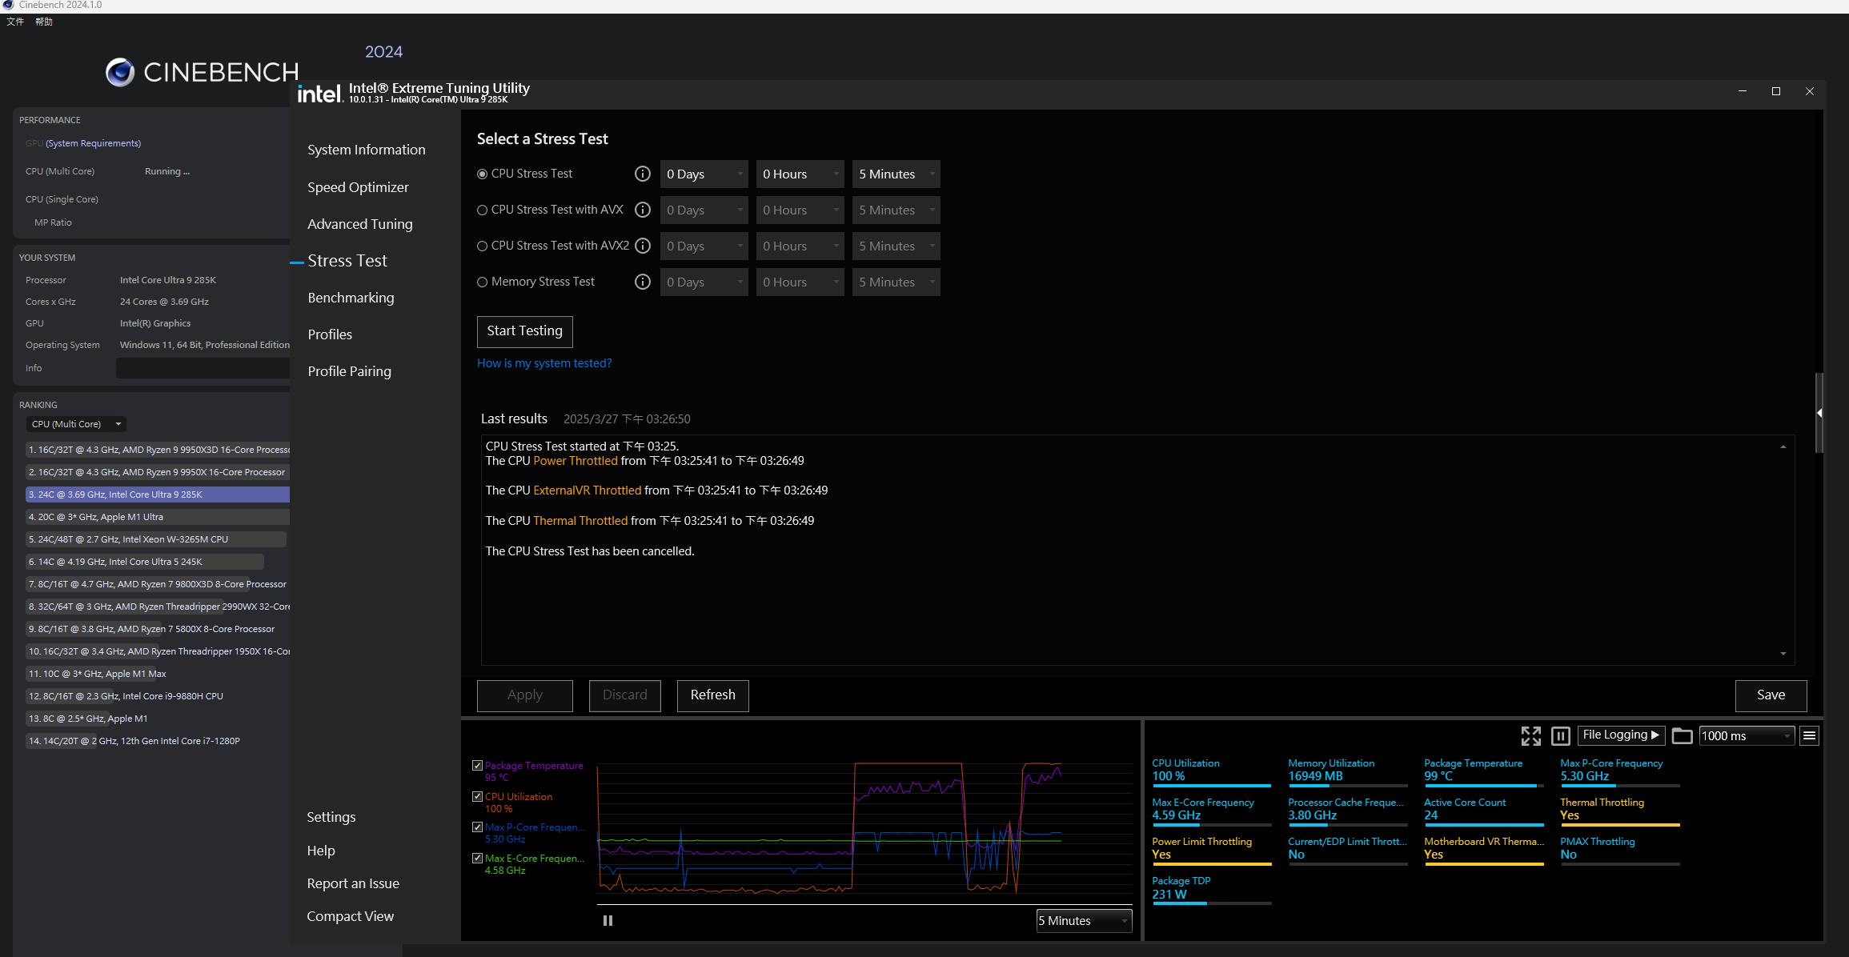1849x957 pixels.
Task: Go to Advanced Tuning section
Action: (x=359, y=224)
